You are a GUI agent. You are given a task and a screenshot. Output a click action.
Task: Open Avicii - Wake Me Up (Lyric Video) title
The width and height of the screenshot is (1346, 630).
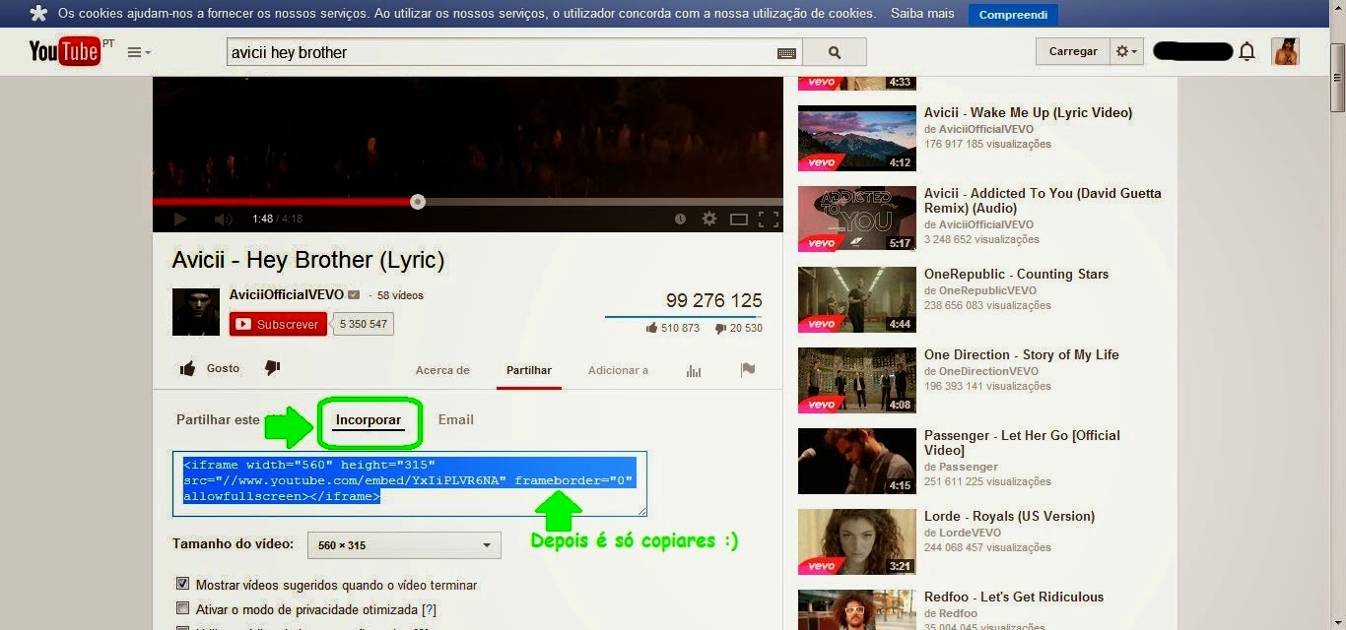(1028, 112)
